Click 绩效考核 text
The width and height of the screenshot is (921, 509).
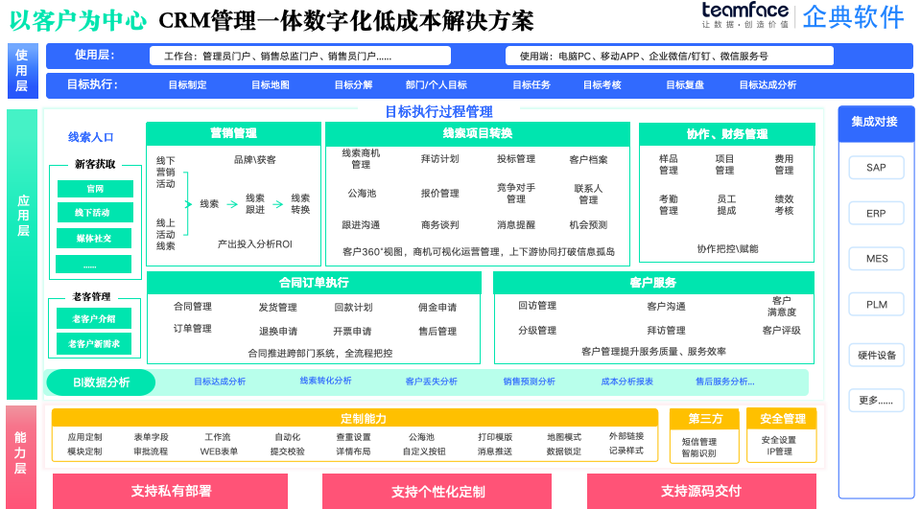coord(784,204)
